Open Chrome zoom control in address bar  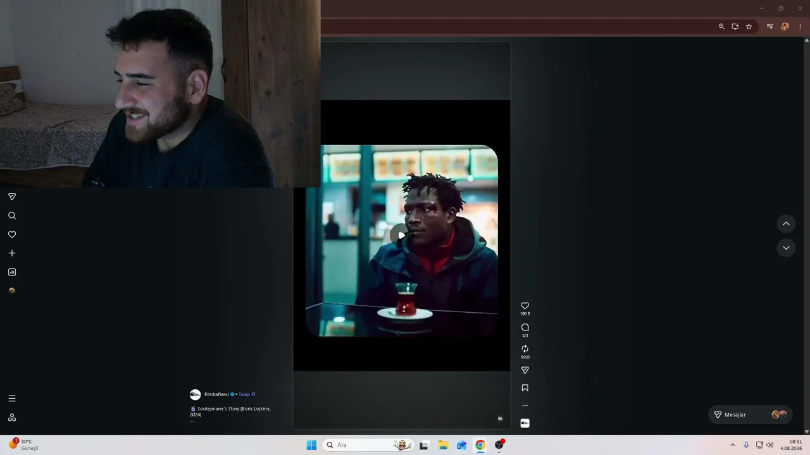(721, 27)
